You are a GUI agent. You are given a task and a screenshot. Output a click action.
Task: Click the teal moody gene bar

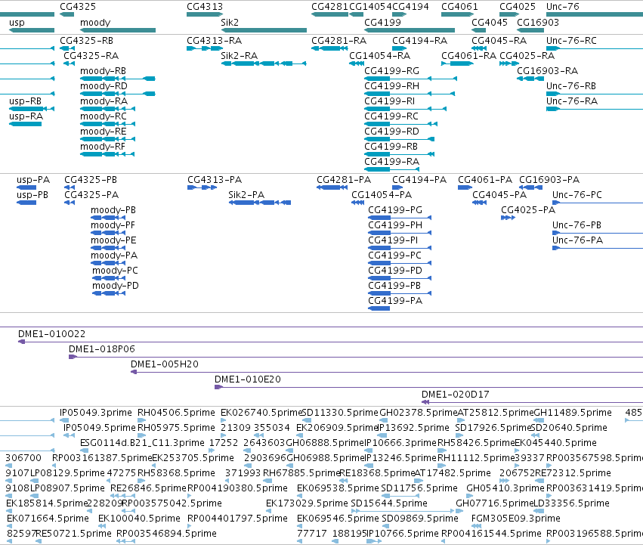[118, 30]
